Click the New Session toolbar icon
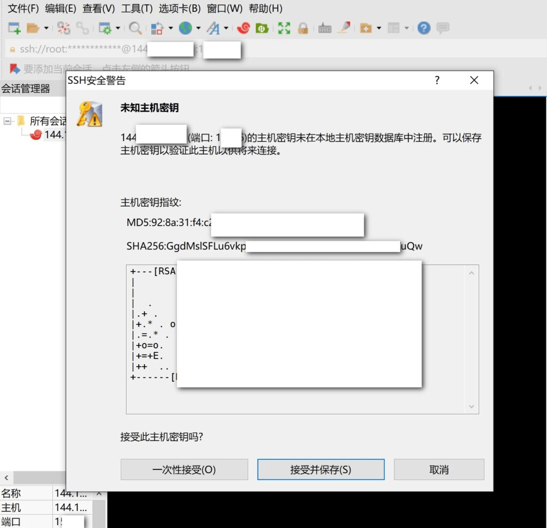The width and height of the screenshot is (547, 528). click(x=14, y=28)
